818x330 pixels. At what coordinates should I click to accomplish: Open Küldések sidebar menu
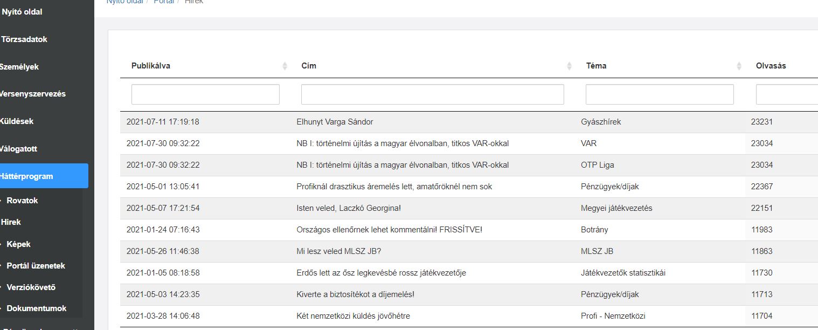point(18,121)
